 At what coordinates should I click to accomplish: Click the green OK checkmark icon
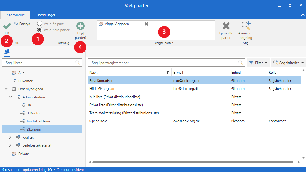[7, 27]
